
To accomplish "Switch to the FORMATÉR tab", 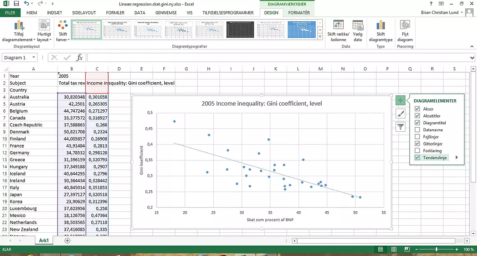I will coord(299,13).
